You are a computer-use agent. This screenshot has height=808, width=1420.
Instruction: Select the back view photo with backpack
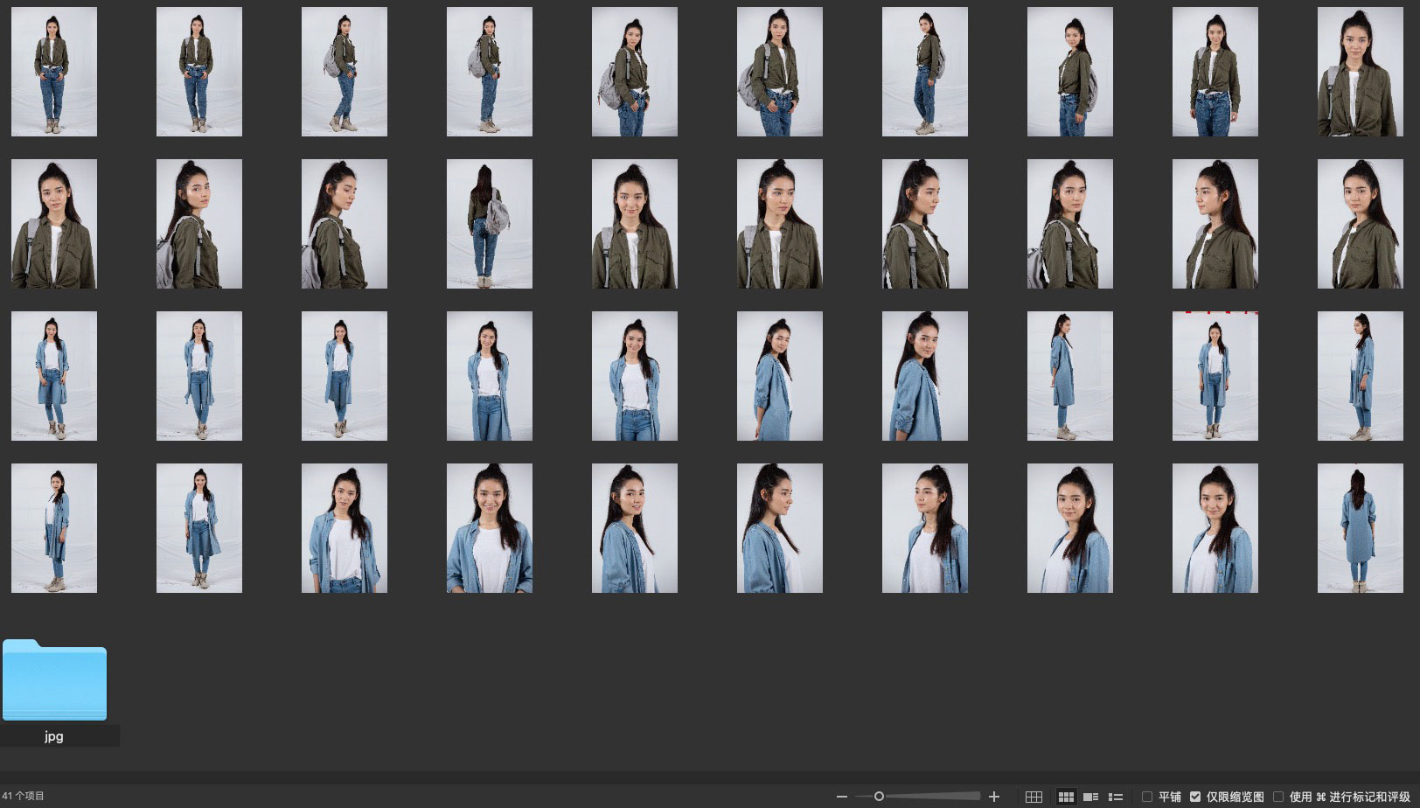tap(489, 224)
